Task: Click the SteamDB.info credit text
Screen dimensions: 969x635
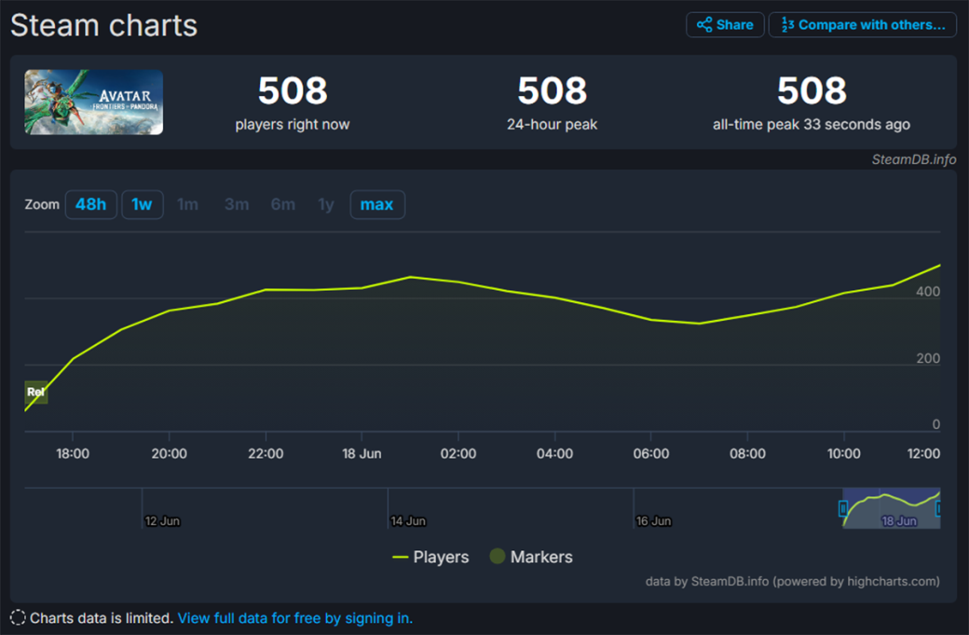Action: [914, 159]
